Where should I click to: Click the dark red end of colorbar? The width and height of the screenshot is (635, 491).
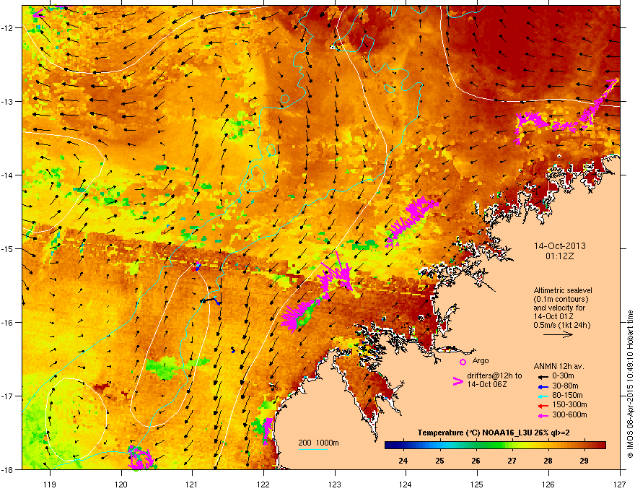click(603, 446)
